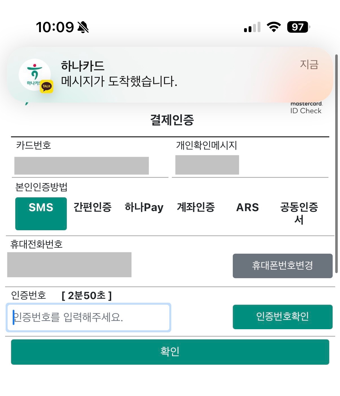Image resolution: width=340 pixels, height=396 pixels.
Task: Tap the Wi-Fi status icon
Action: pyautogui.click(x=273, y=27)
